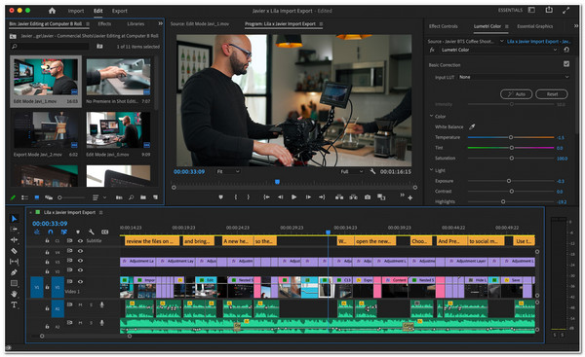
Task: Click the timeline caption track options icon
Action: (105, 232)
